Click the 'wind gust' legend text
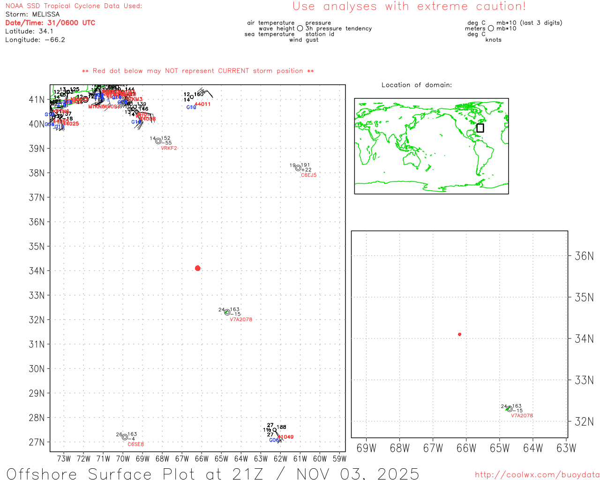The width and height of the screenshot is (600, 480). 304,40
